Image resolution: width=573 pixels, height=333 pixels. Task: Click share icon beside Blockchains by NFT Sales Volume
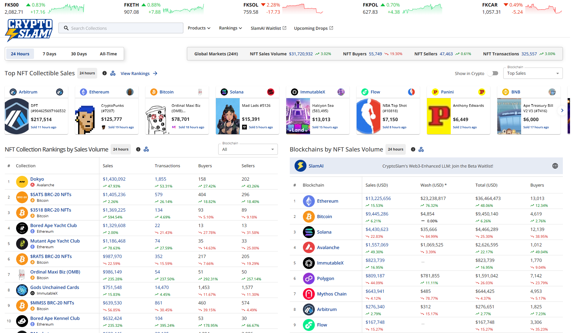click(421, 149)
